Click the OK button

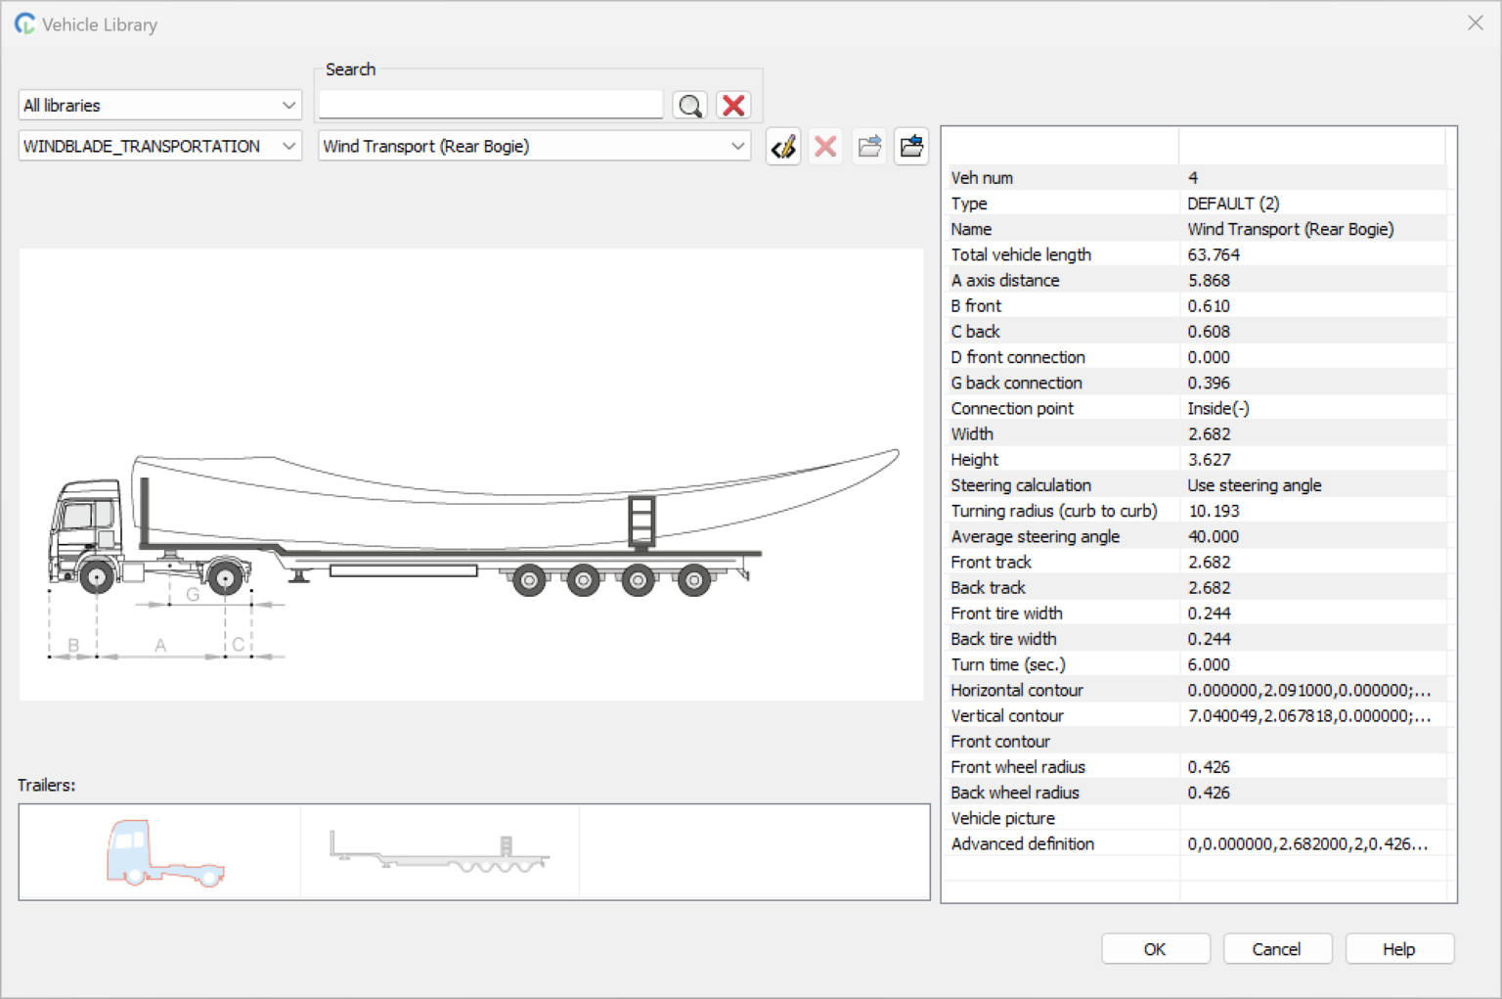(1155, 949)
